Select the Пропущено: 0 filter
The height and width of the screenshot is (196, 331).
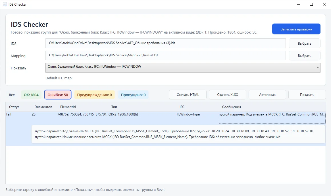click(x=133, y=95)
